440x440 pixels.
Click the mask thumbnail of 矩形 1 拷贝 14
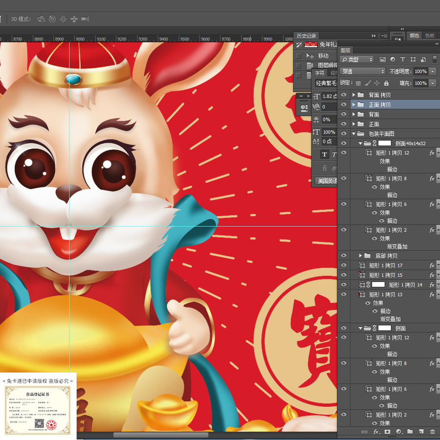pyautogui.click(x=378, y=285)
